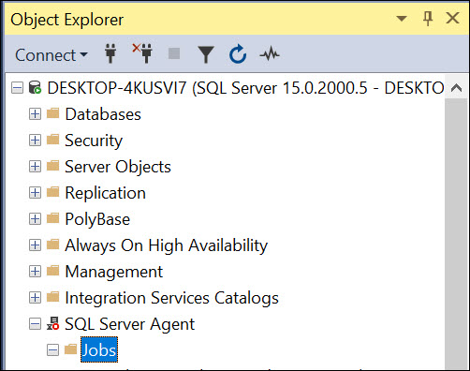Select the DESKTOP-4KUSVI7 server name
470x371 pixels.
click(x=245, y=88)
